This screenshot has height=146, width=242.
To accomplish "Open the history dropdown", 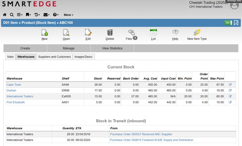I will pos(37,15).
